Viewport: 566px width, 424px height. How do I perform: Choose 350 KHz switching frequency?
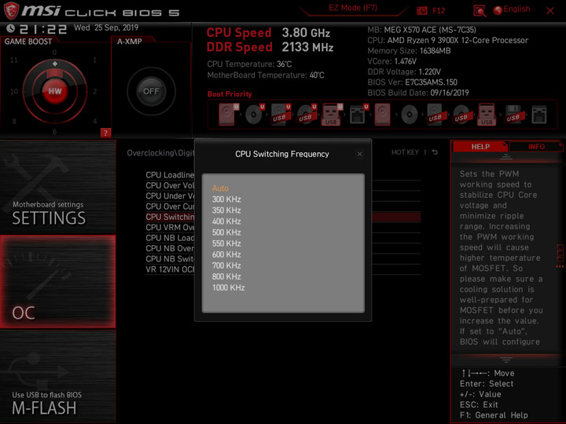click(x=226, y=210)
